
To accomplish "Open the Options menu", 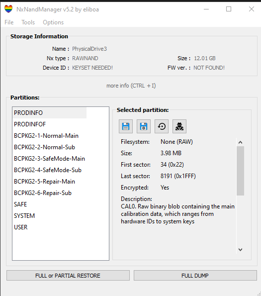I will 53,22.
